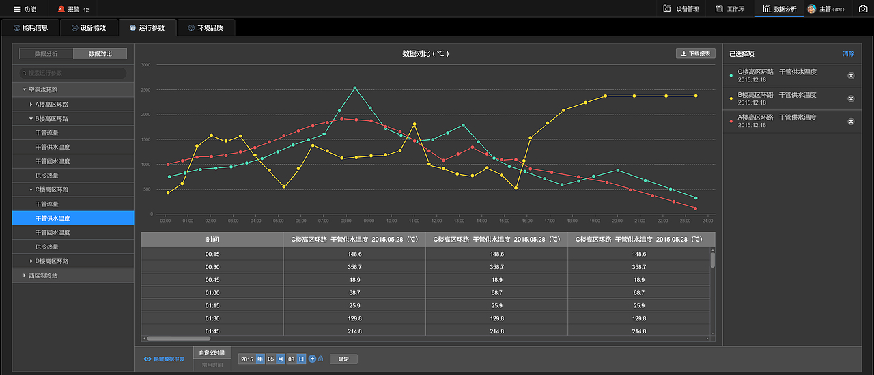Open 设备管理 device management
Viewport: 874px width, 375px height.
click(x=681, y=9)
